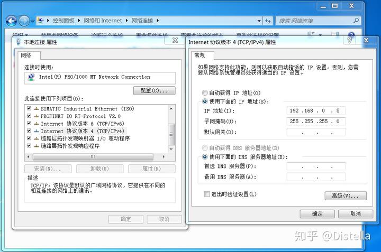381x252 pixels.
Task: Open 高级(V)... settings button
Action: (346, 195)
